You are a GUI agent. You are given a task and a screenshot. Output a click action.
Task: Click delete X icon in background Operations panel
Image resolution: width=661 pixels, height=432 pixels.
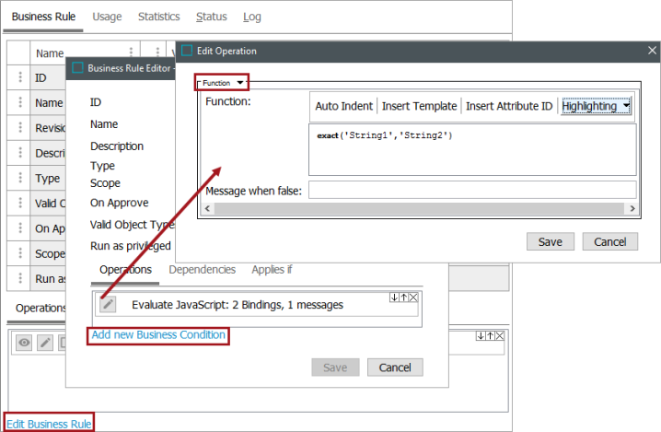click(500, 336)
